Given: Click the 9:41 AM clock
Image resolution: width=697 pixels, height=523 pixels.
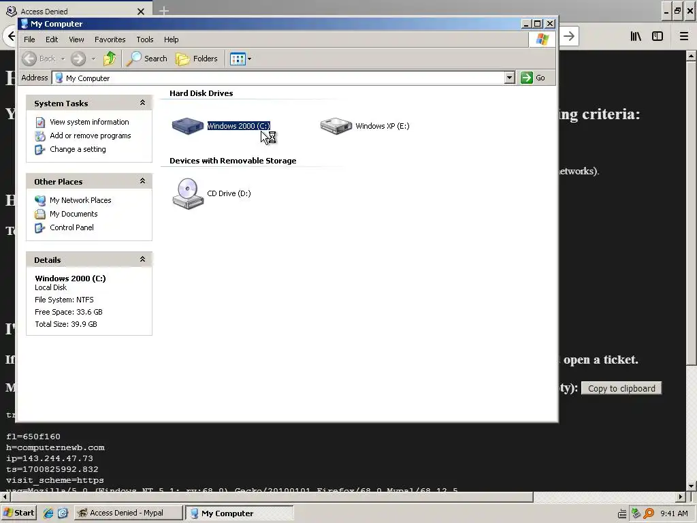Looking at the screenshot, I should 674,513.
